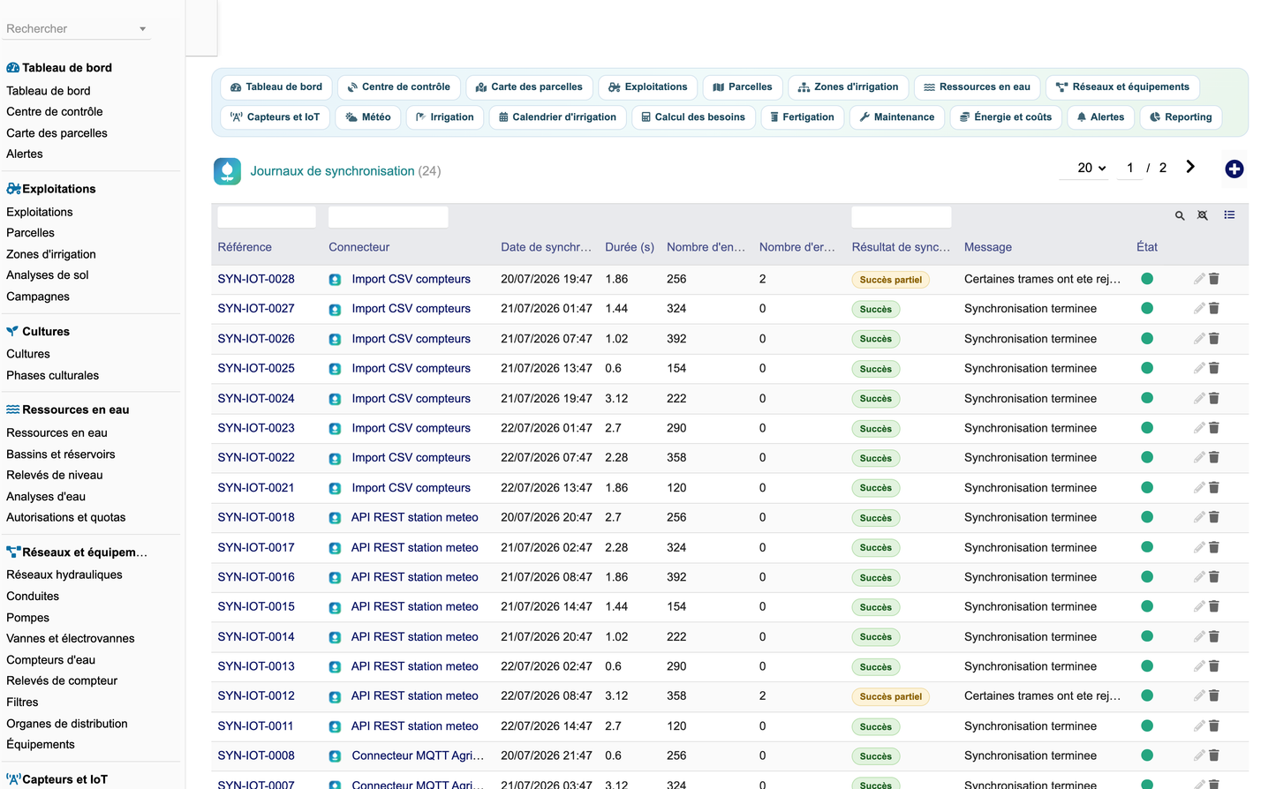This screenshot has height=789, width=1276.
Task: Delete row SYN-IOT-0012 with trash icon
Action: point(1214,696)
